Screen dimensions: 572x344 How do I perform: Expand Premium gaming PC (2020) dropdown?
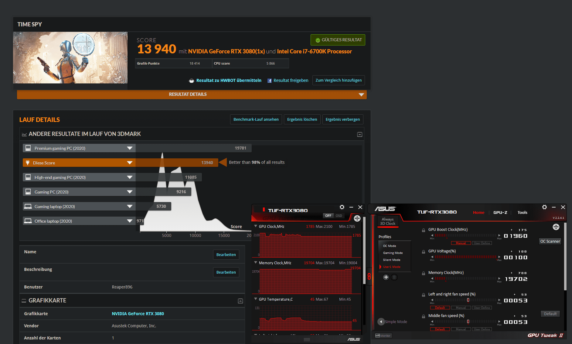[x=130, y=148]
